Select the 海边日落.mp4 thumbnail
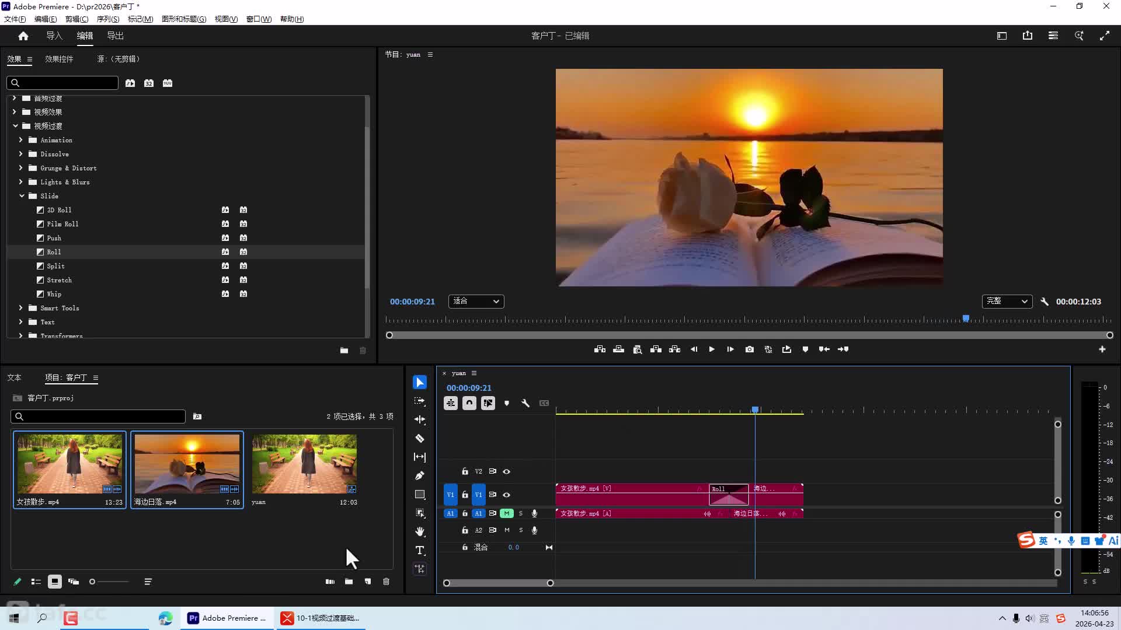This screenshot has width=1121, height=630. click(x=187, y=464)
